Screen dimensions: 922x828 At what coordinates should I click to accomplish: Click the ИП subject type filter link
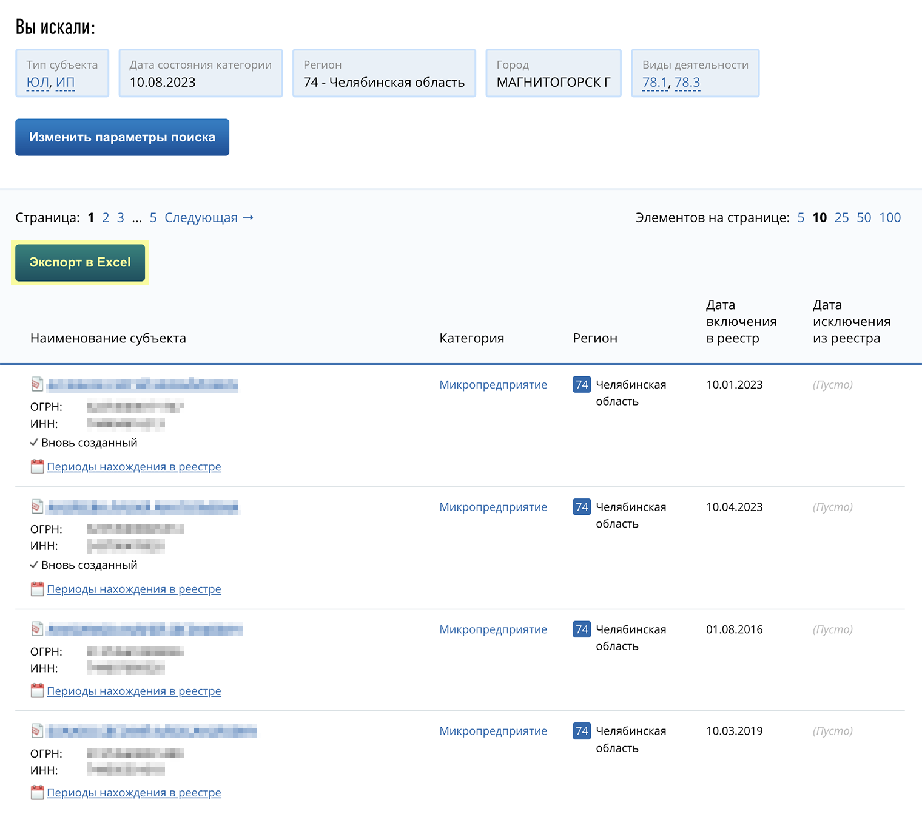click(x=65, y=82)
